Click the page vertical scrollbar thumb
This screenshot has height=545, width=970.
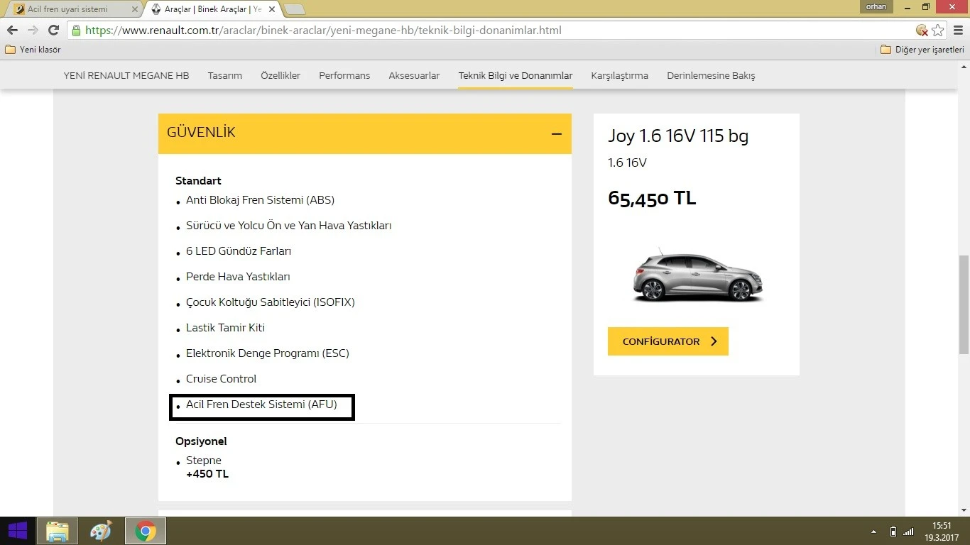(964, 304)
